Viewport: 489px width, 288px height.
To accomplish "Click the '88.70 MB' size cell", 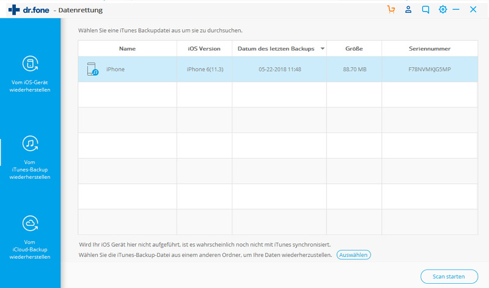I will 355,69.
